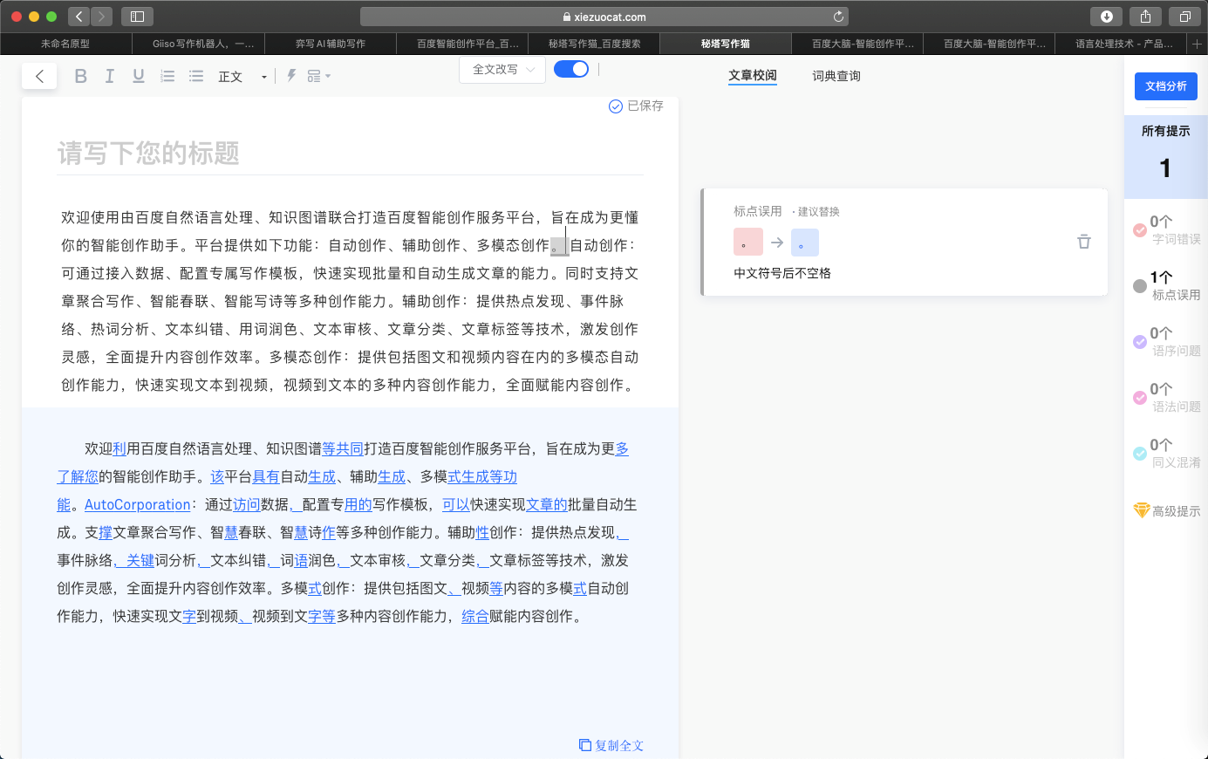Apply italic formatting icon

pyautogui.click(x=110, y=76)
